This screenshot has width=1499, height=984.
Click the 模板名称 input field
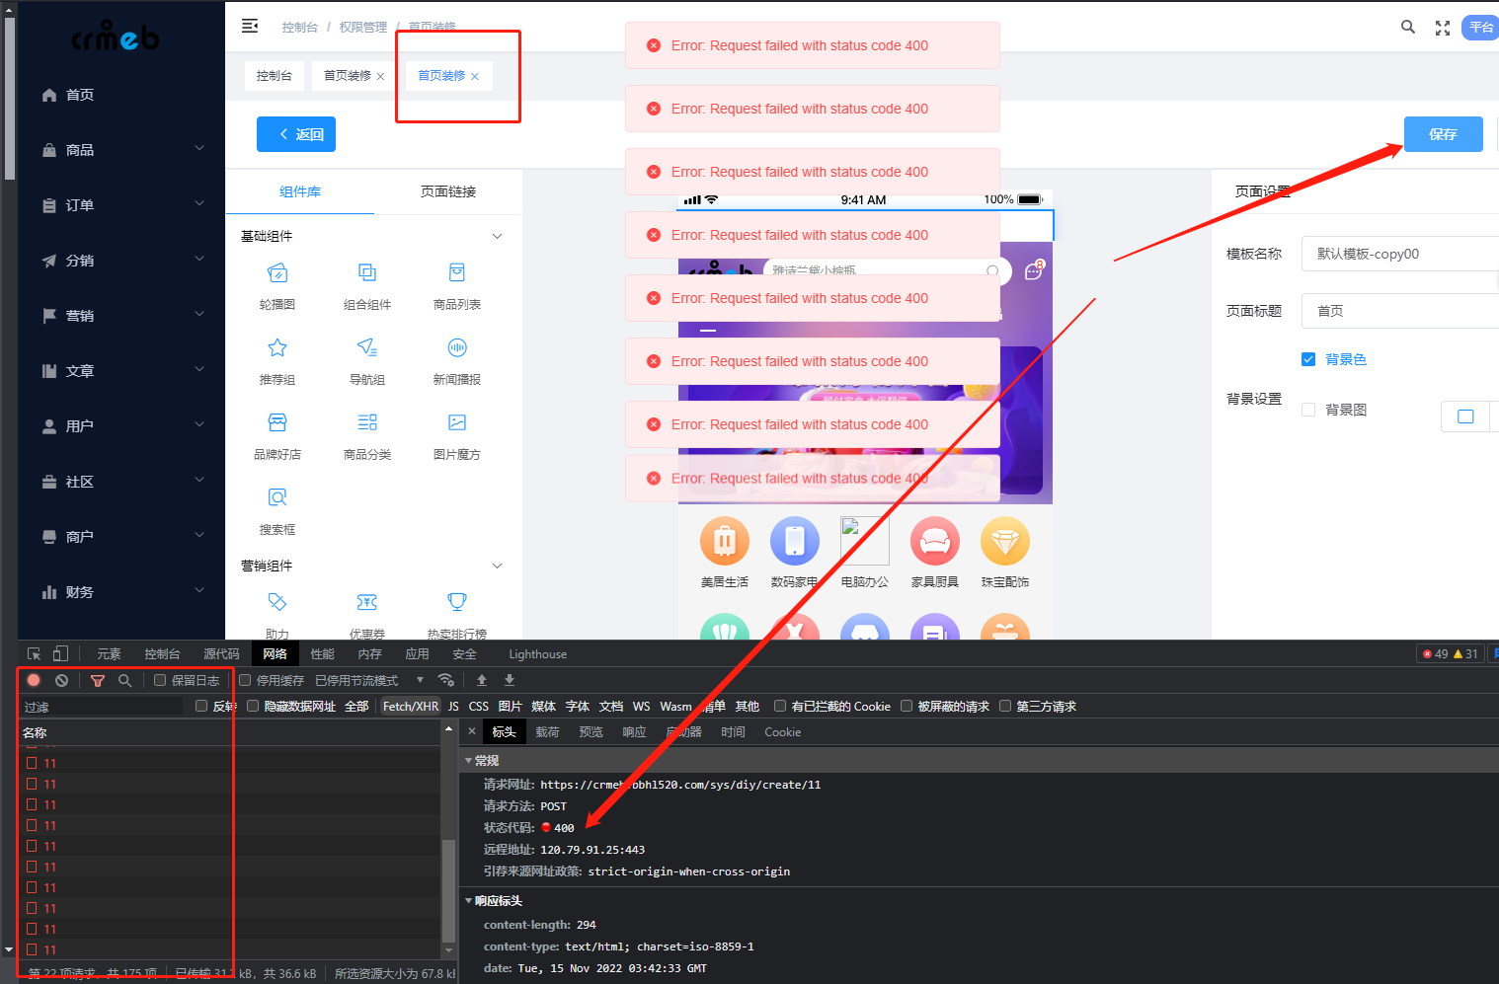pos(1400,254)
